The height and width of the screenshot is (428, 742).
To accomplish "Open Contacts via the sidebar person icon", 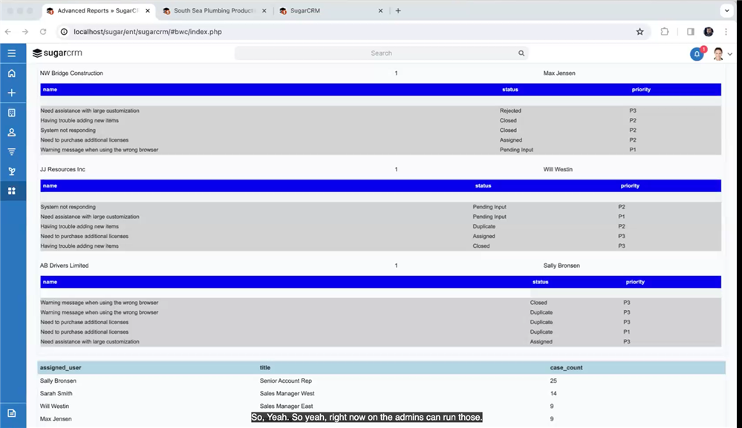I will coord(11,132).
